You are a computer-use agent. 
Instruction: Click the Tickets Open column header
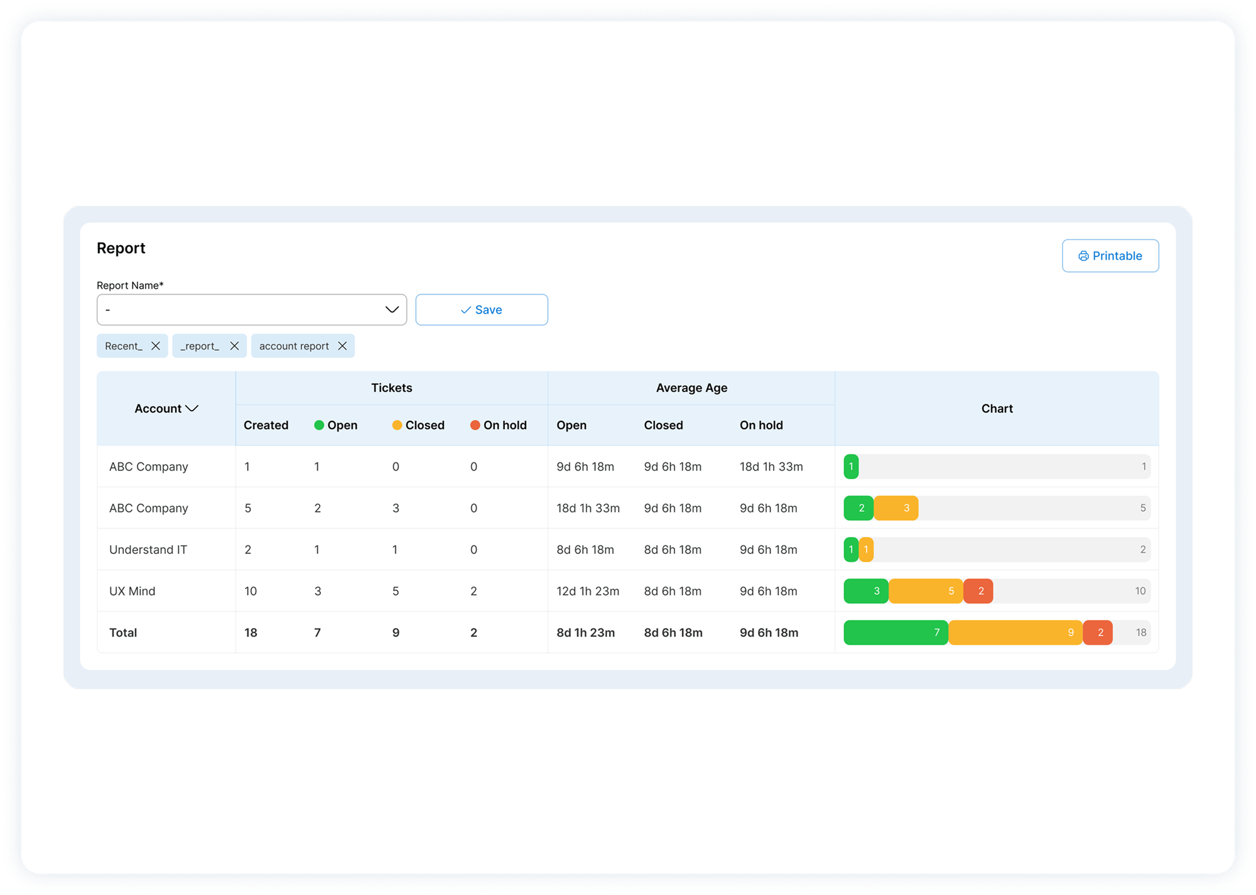click(335, 425)
